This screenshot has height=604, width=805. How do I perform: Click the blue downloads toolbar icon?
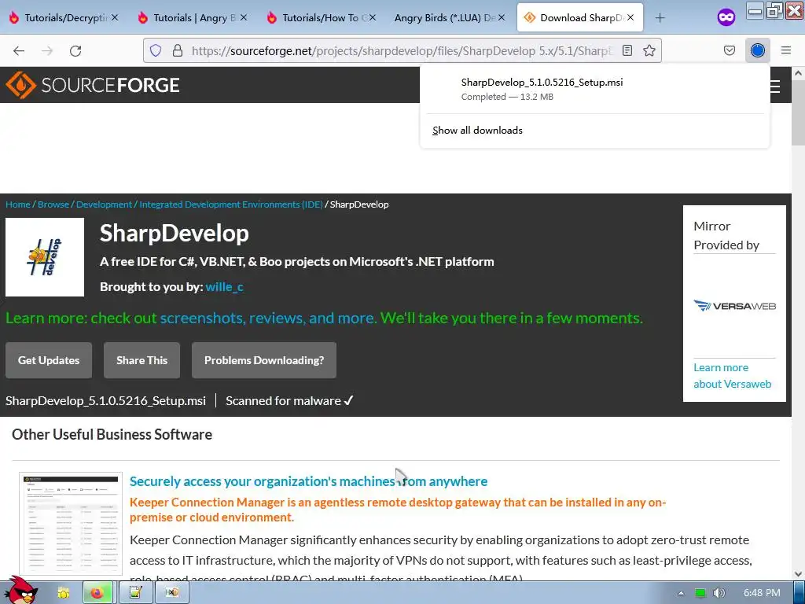tap(758, 50)
